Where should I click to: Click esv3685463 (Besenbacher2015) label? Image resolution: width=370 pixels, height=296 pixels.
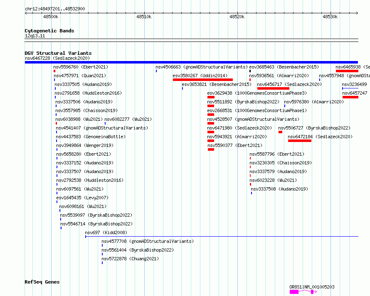point(284,67)
